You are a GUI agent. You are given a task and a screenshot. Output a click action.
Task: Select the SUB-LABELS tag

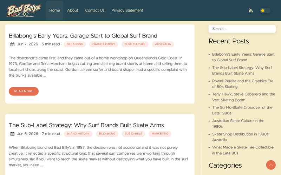[x=133, y=134]
